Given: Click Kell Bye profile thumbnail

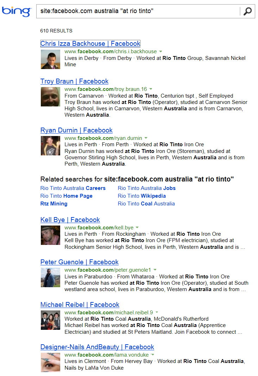Looking at the screenshot, I should [x=50, y=235].
